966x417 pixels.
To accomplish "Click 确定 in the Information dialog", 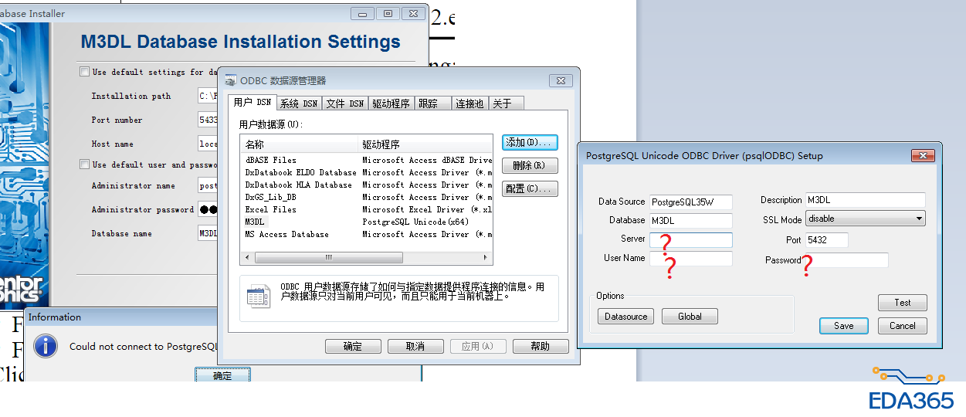I will pos(222,375).
